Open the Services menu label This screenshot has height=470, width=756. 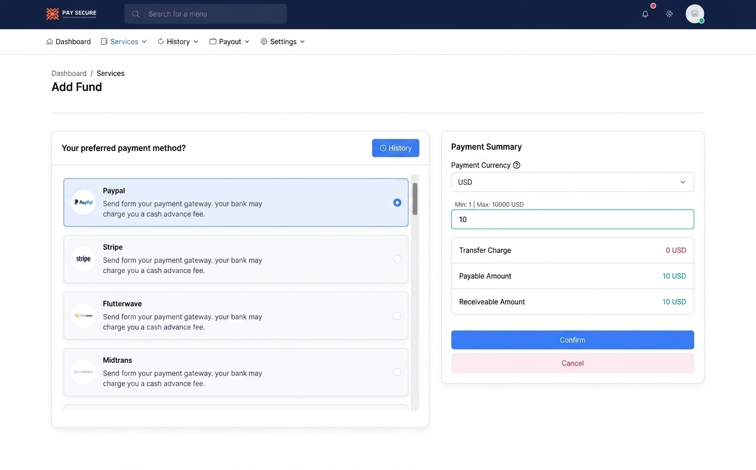click(124, 41)
